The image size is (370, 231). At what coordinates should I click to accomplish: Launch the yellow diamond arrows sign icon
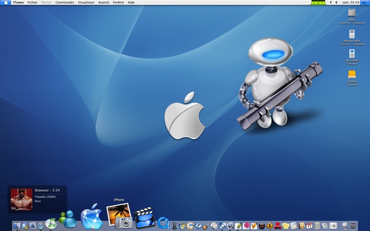pyautogui.click(x=270, y=226)
